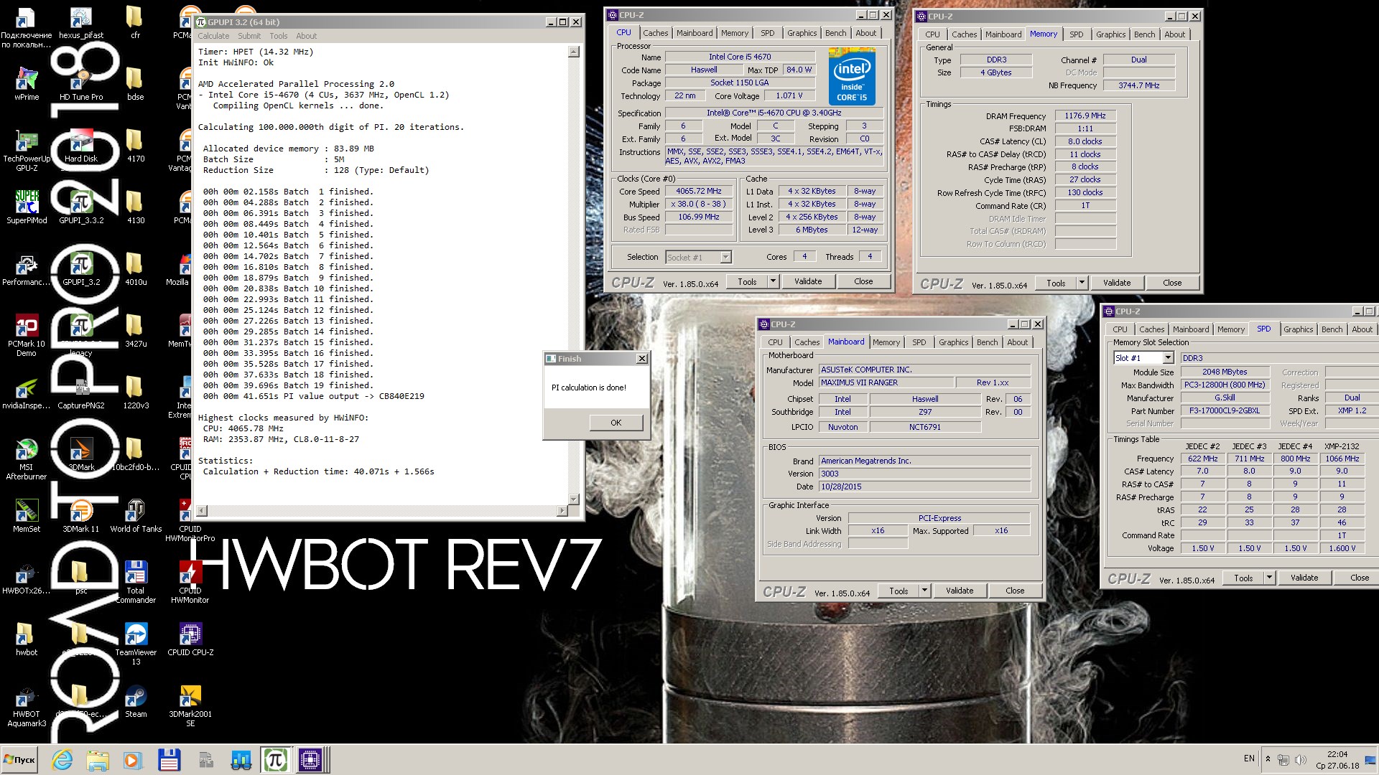
Task: Open 3DMark2001 SE desktop icon
Action: [190, 705]
